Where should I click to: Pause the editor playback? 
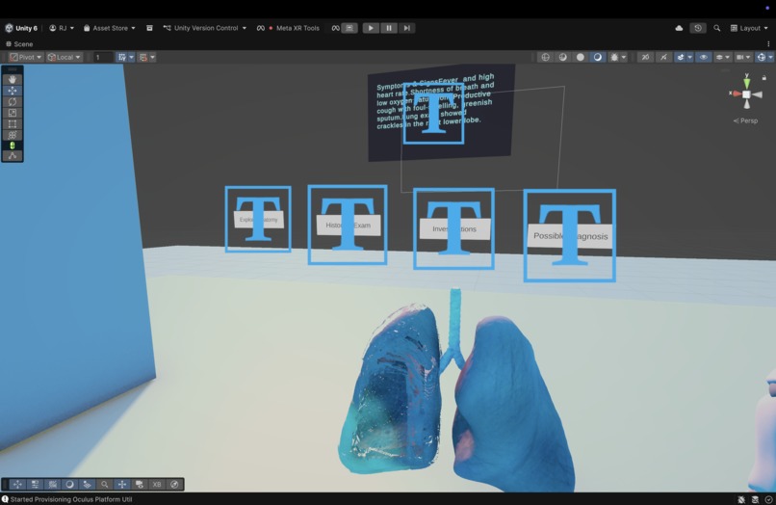(389, 28)
